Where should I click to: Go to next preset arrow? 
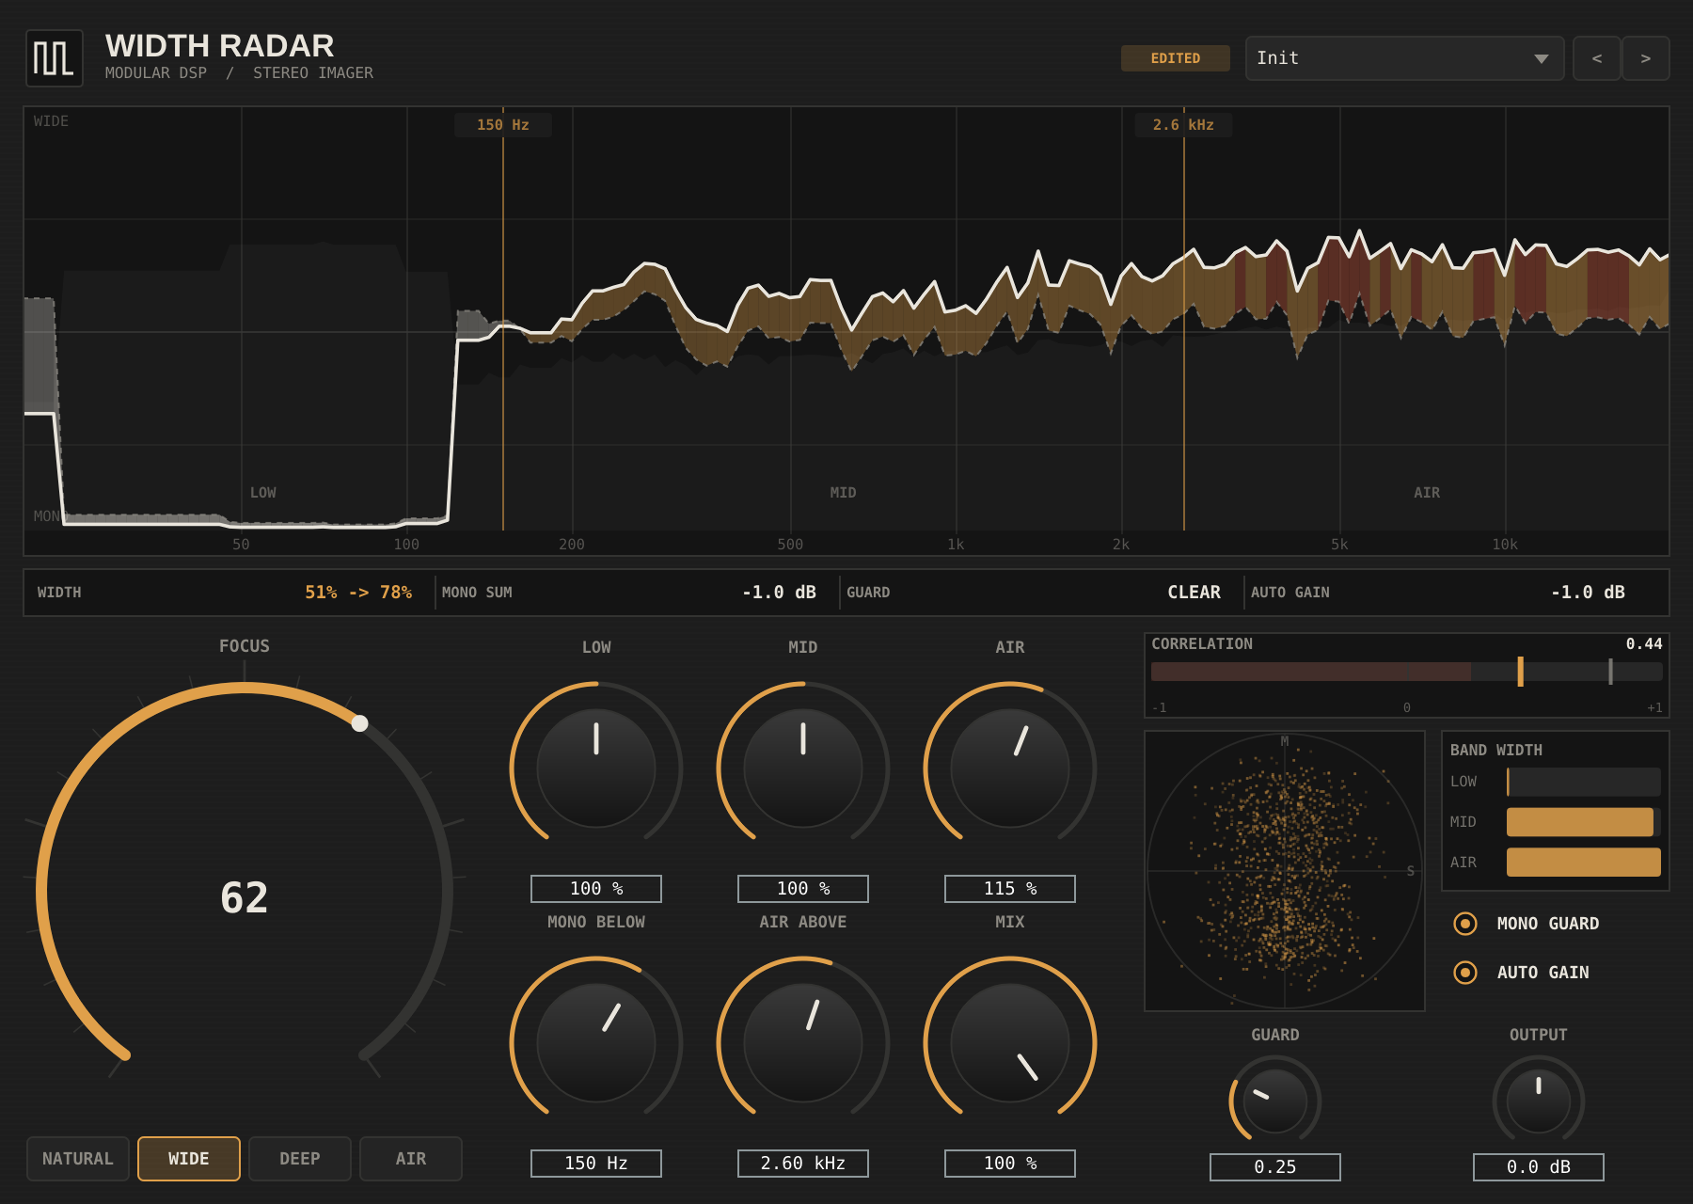(1646, 58)
